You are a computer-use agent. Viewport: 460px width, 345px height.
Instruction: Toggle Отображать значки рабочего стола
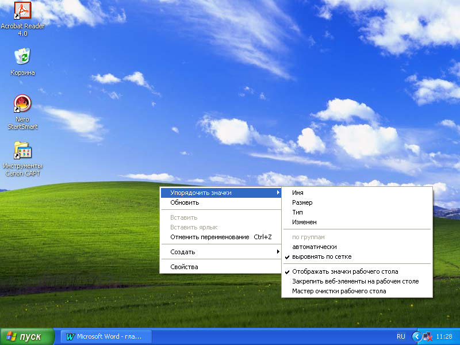(357, 271)
